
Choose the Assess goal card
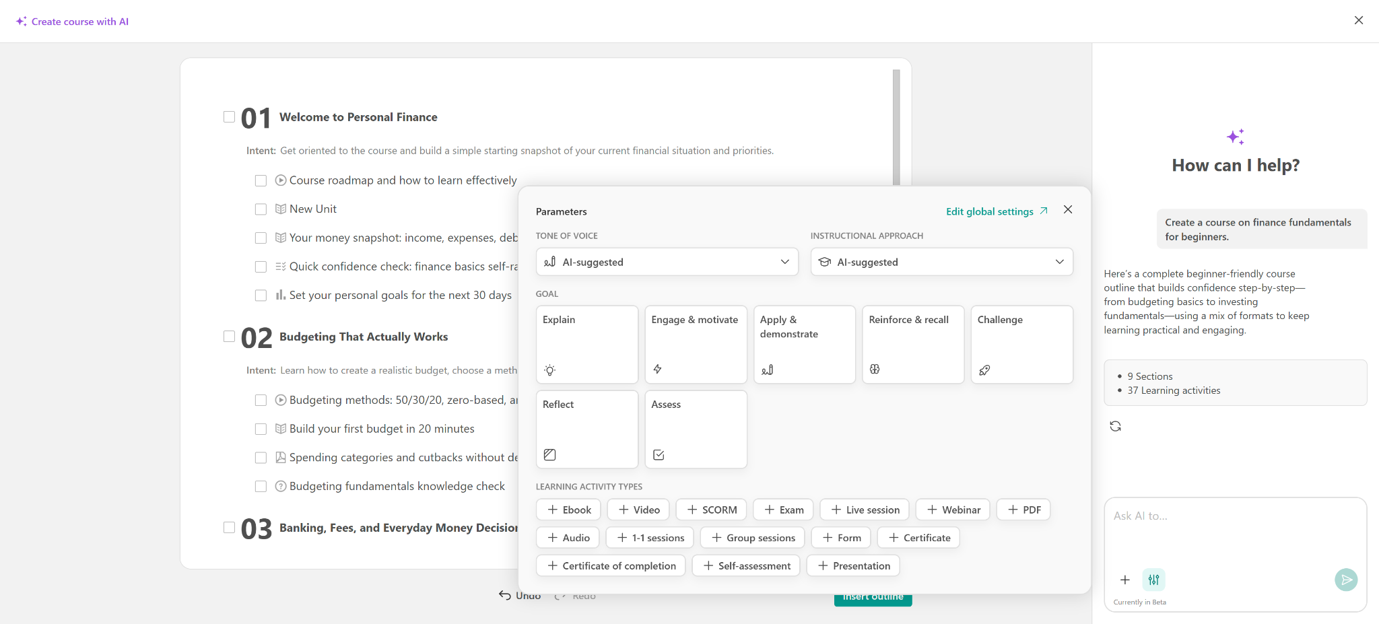point(696,429)
